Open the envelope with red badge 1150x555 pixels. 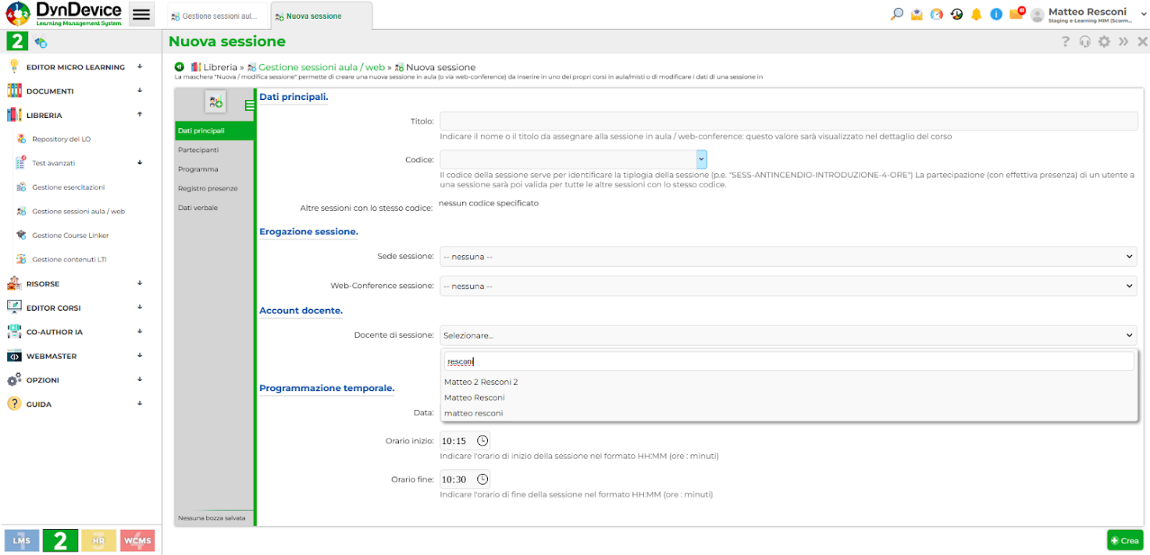(x=1016, y=13)
